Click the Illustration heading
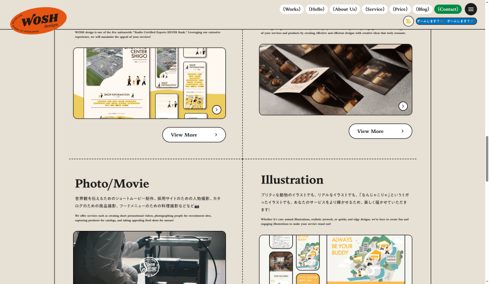Image resolution: width=489 pixels, height=284 pixels. (x=292, y=180)
